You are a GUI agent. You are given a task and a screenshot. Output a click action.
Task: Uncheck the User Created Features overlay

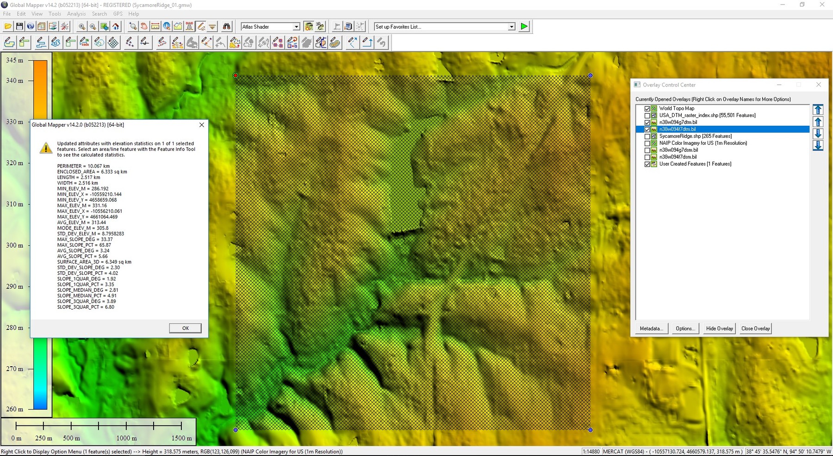tap(647, 164)
